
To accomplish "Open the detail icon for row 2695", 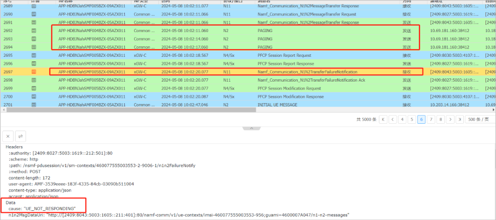I will click(x=34, y=55).
